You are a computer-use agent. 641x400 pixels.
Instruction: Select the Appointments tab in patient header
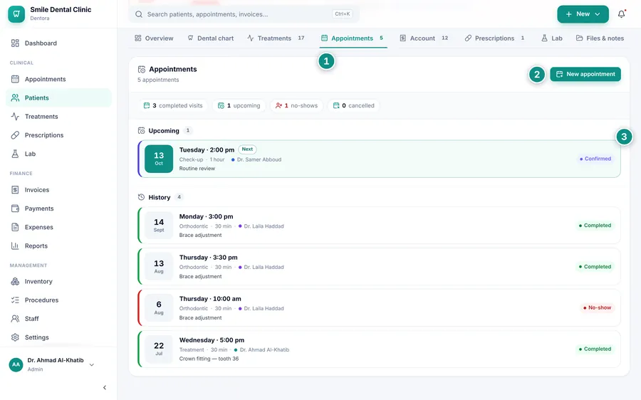pyautogui.click(x=353, y=38)
